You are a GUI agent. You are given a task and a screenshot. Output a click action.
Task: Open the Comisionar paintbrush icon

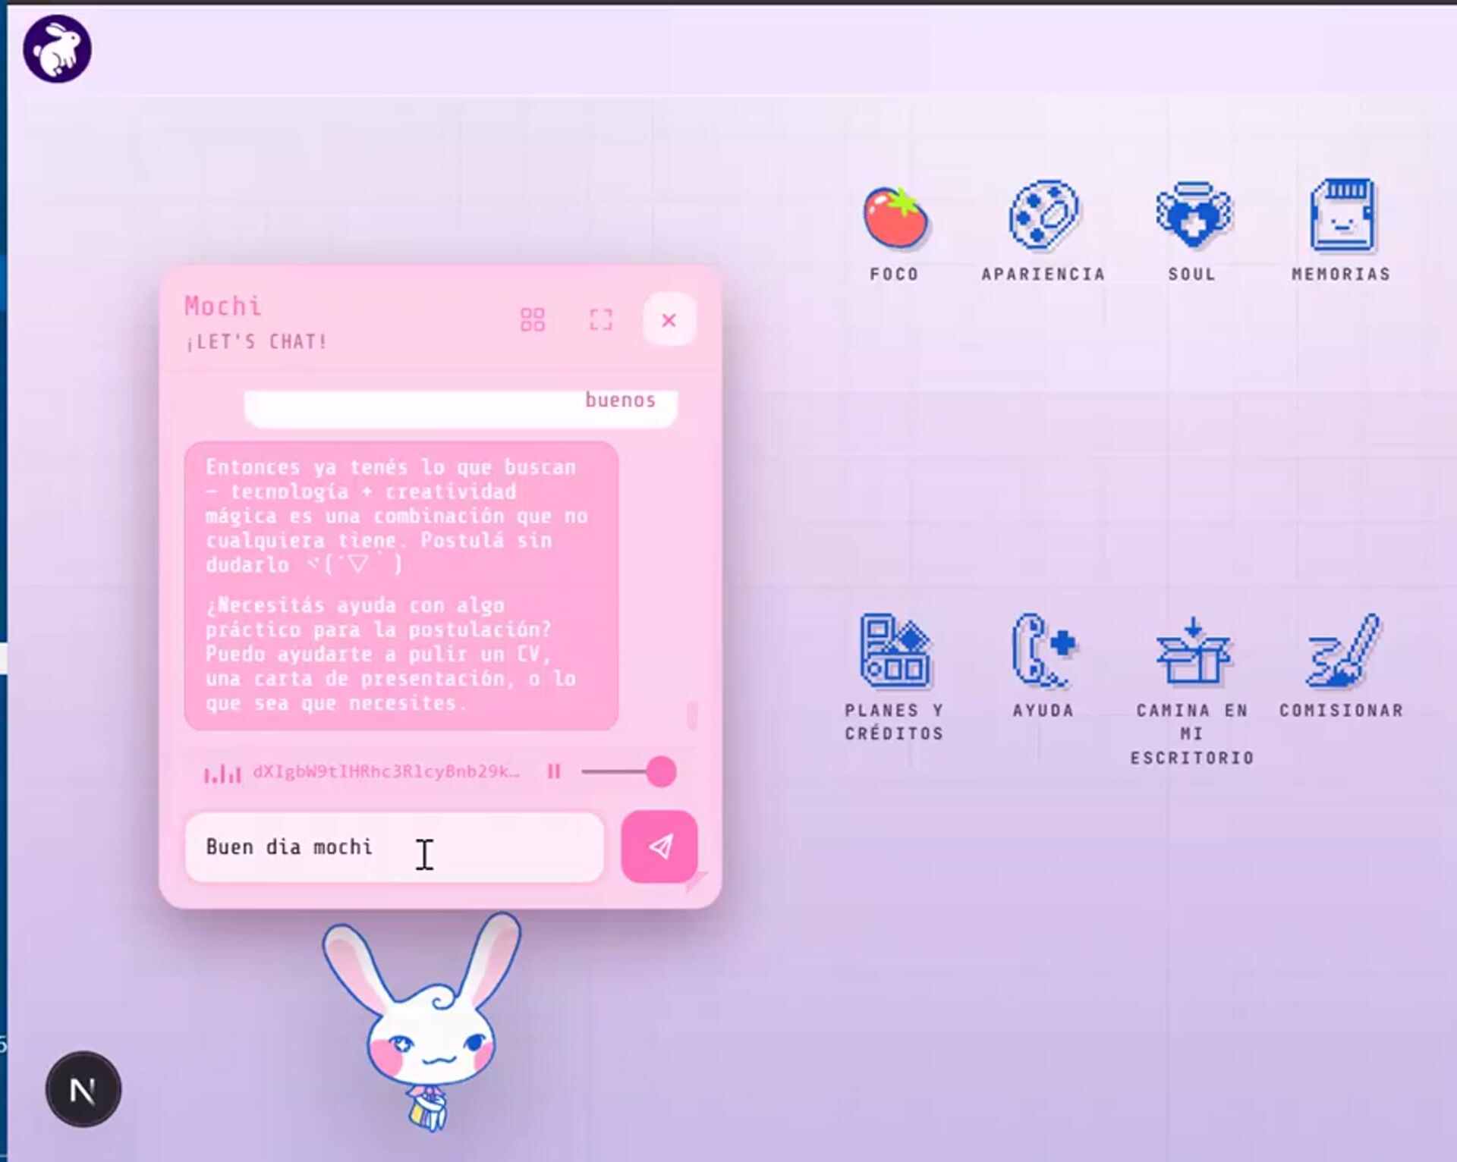pos(1341,652)
